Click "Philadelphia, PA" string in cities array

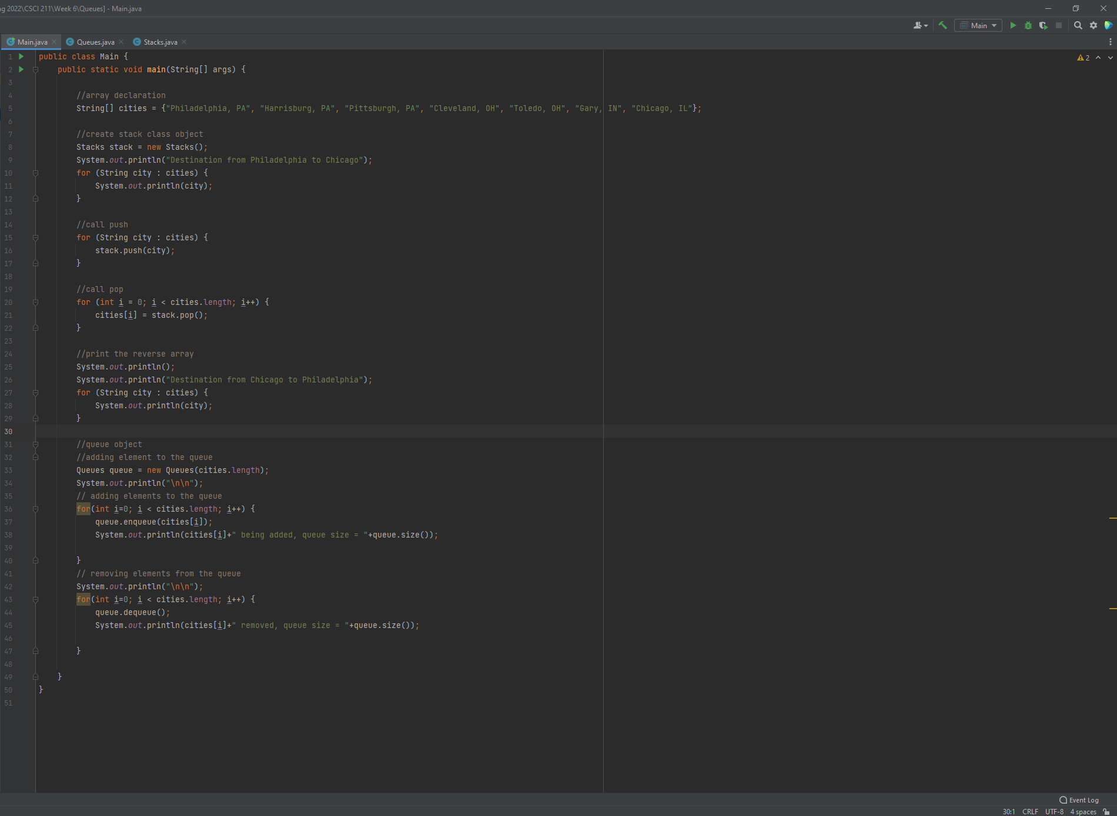pos(208,108)
